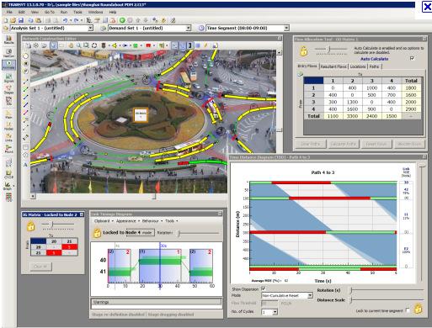
Task: Expand the Non-Cumulative Reset mode dropdown
Action: pyautogui.click(x=310, y=295)
